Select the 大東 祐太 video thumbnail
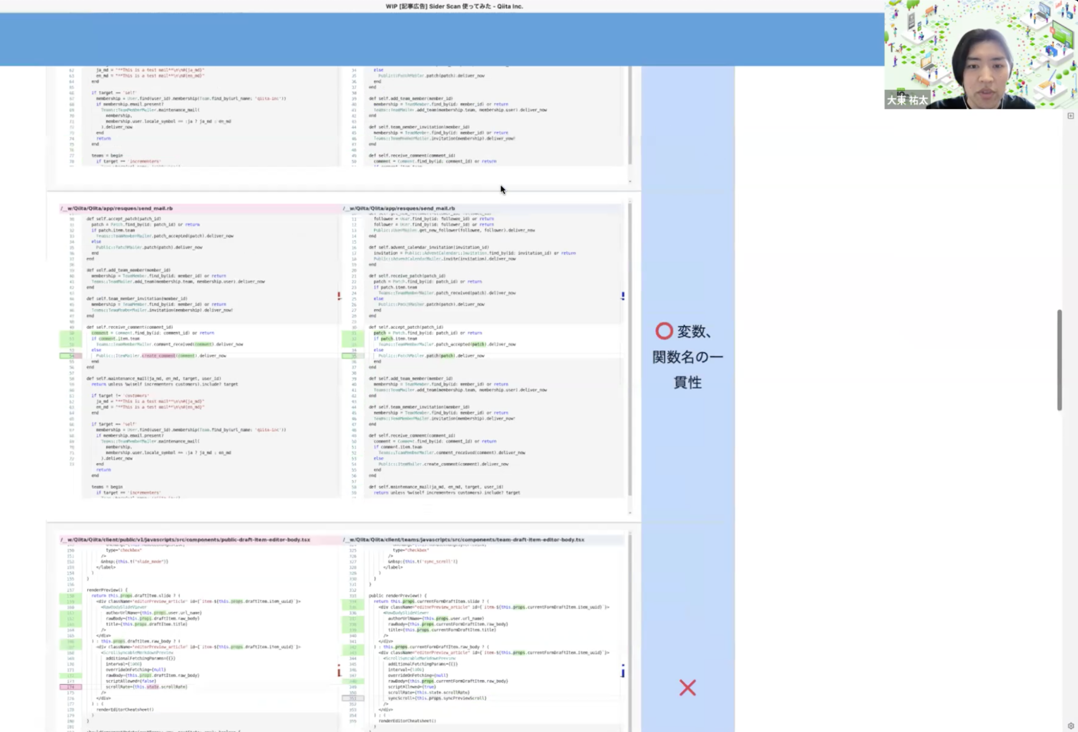The height and width of the screenshot is (732, 1078). (x=980, y=54)
